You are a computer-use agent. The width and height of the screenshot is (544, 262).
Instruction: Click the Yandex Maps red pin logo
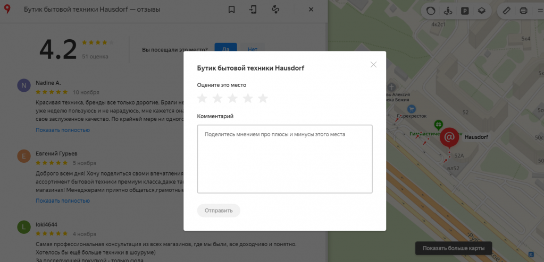click(x=7, y=10)
